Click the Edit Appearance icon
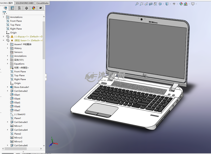 (181, 4)
